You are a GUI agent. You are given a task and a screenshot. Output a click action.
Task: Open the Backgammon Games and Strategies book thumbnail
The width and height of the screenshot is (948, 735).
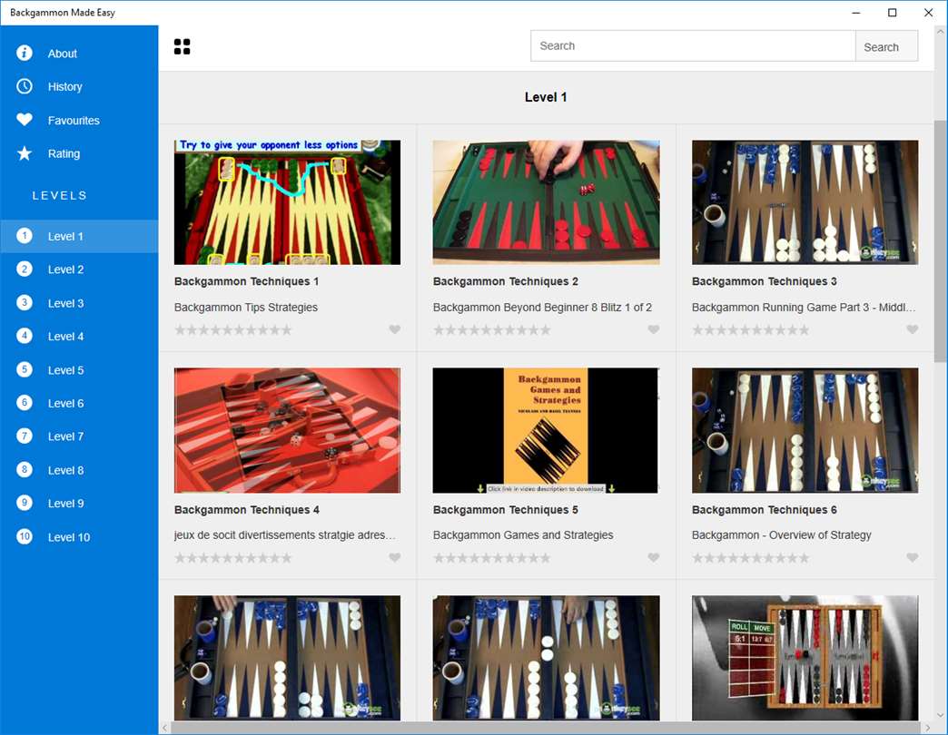(x=546, y=430)
